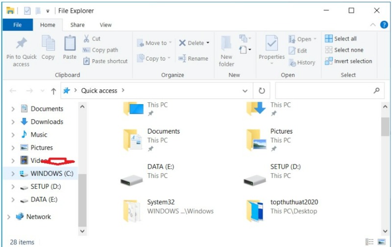Select Documents folder in content pane
Viewport: 392px width, 247px height.
point(151,140)
